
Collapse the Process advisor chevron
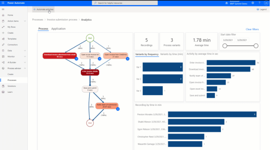pyautogui.click(x=25, y=68)
